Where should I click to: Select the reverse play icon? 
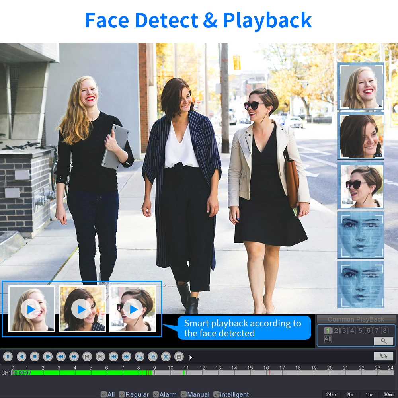pyautogui.click(x=22, y=357)
